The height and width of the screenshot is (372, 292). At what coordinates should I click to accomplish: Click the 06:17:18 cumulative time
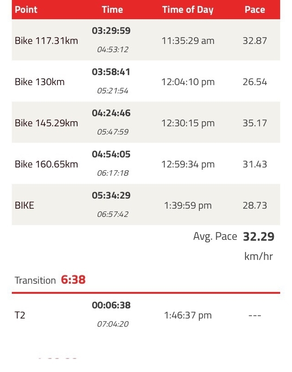(113, 173)
